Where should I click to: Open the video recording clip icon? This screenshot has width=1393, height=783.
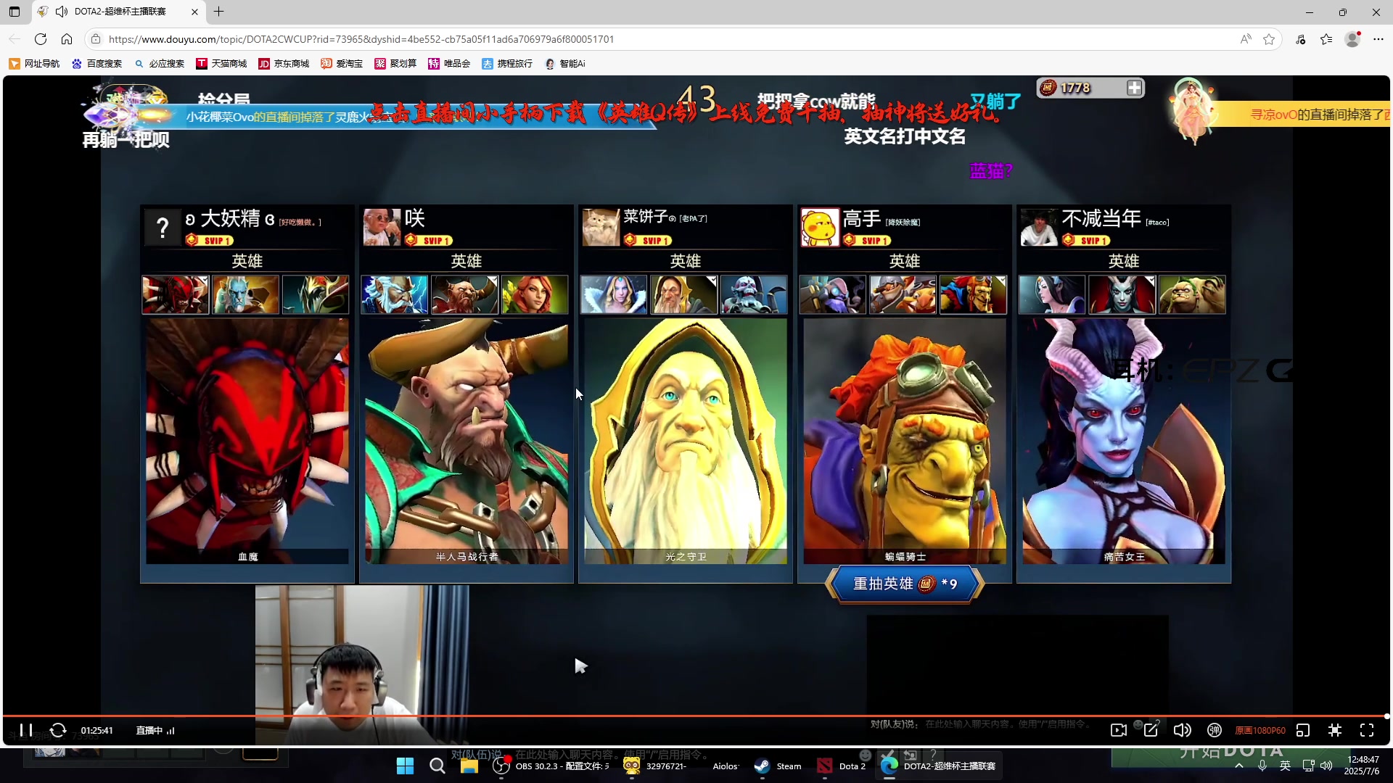[1119, 730]
